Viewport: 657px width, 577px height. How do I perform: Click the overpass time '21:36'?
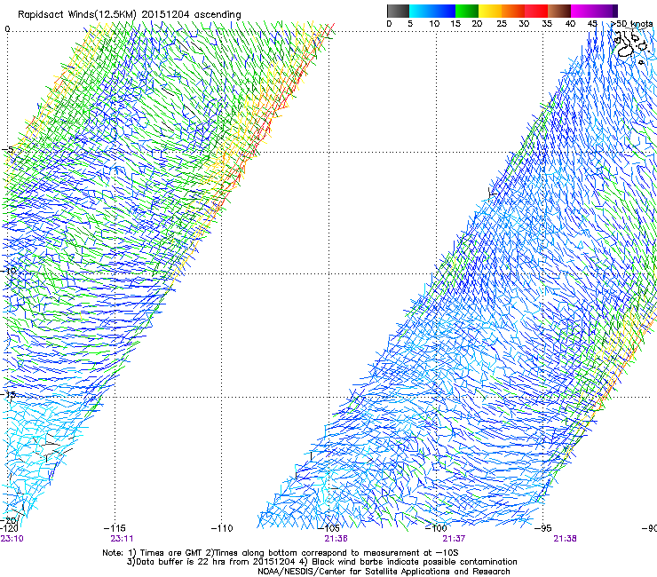pyautogui.click(x=336, y=539)
